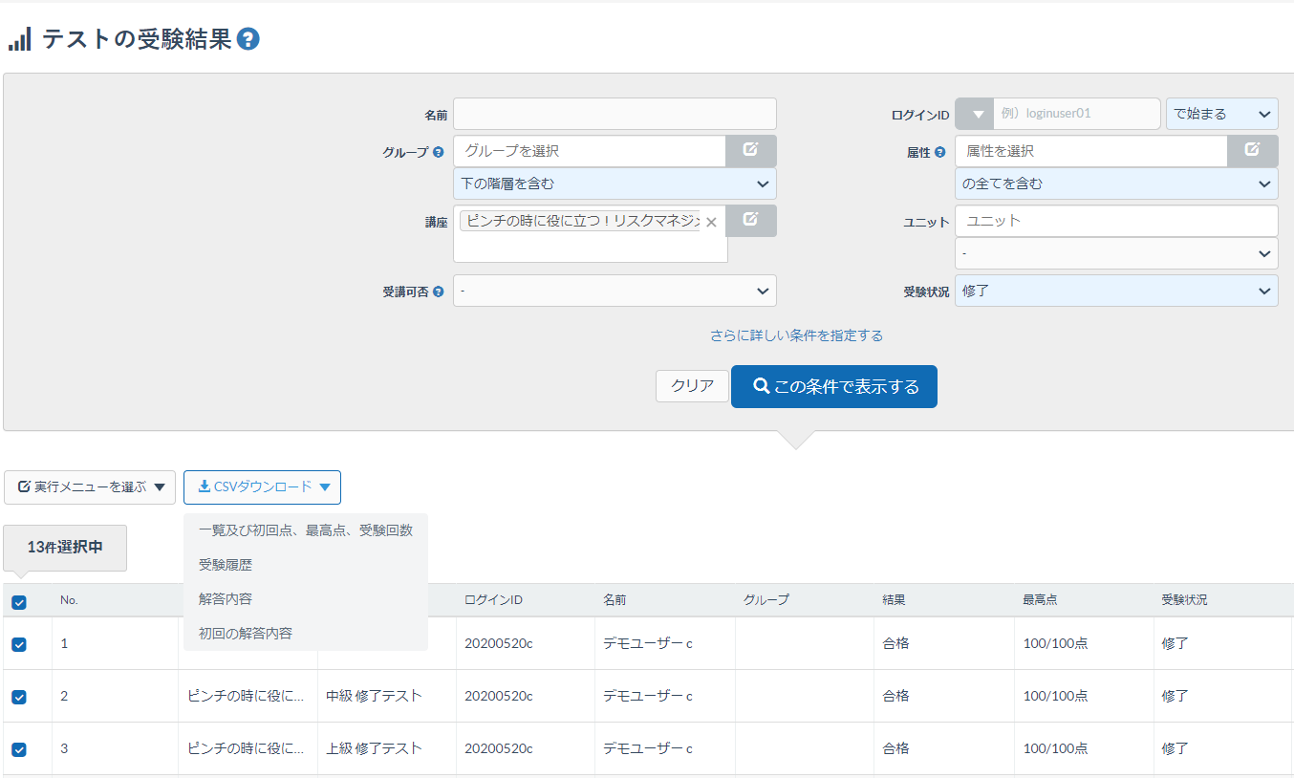1294x778 pixels.
Task: Click the クリア button
Action: tap(692, 386)
